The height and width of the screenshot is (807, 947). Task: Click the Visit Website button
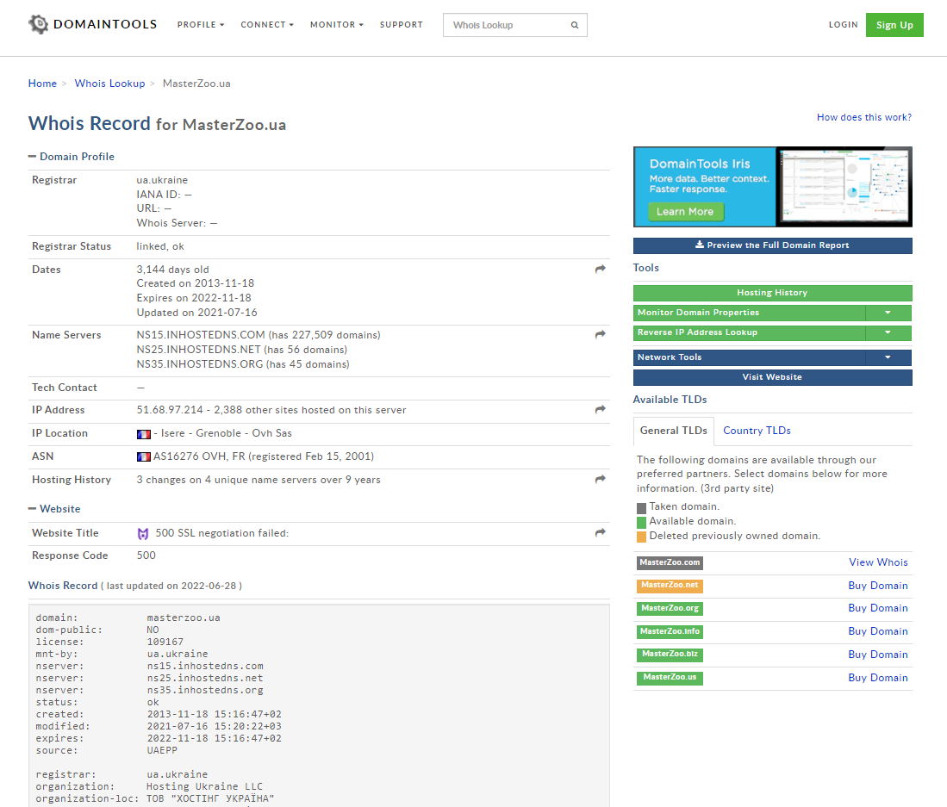[772, 377]
